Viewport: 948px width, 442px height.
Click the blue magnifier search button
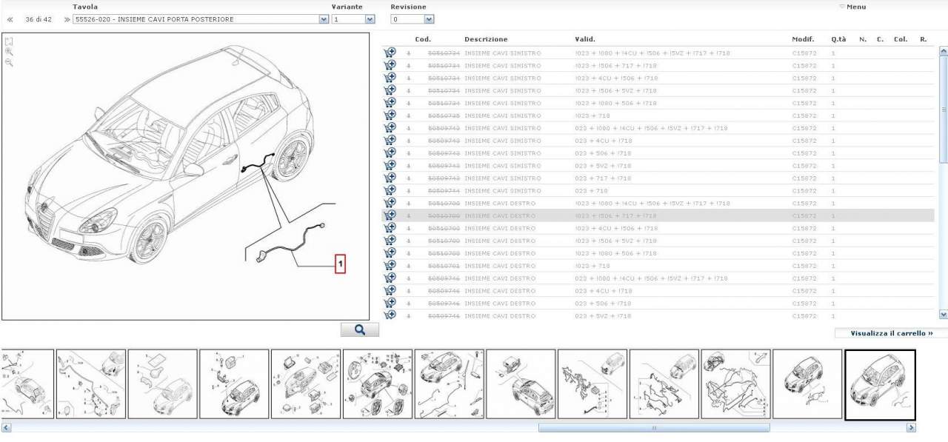pyautogui.click(x=359, y=329)
